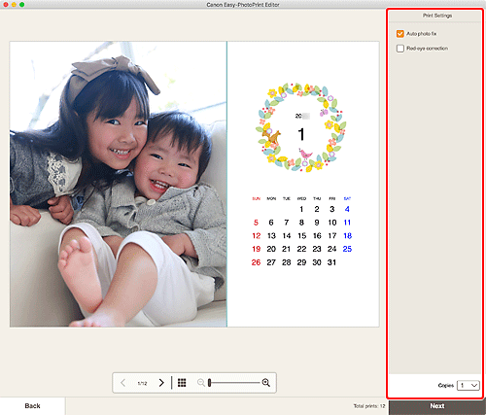Viewport: 486px width, 415px height.
Task: Click the green maximize window button
Action: (21, 5)
